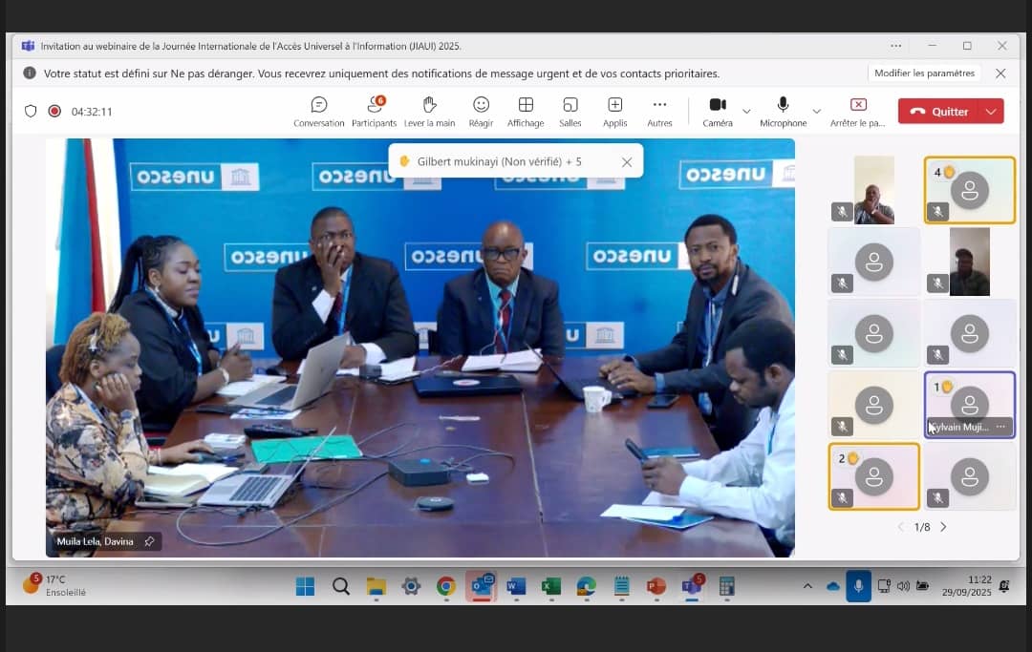Go to next participants page arrow
Screen dimensions: 1032x652
point(944,527)
